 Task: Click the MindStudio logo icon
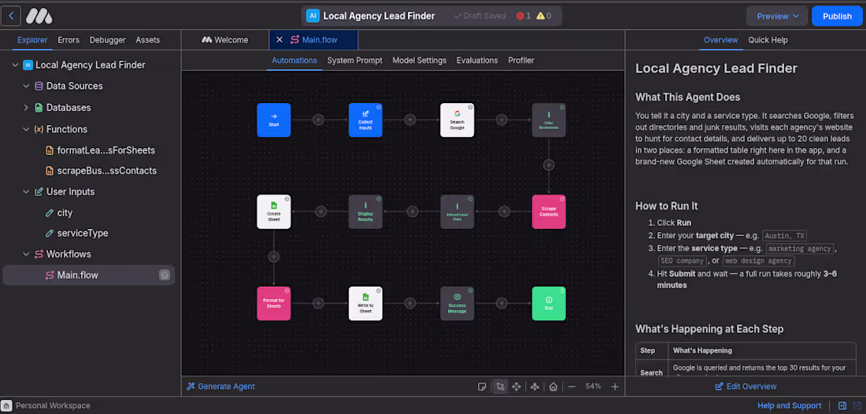[39, 17]
